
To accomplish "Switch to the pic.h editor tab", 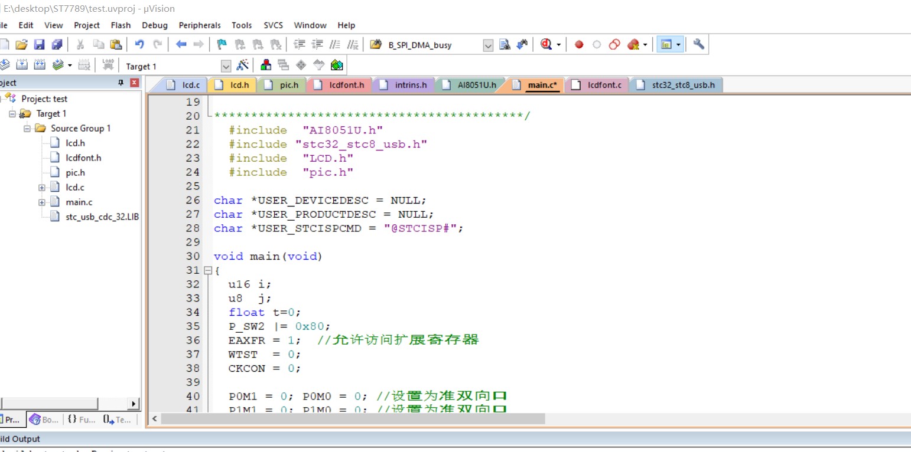I will point(282,85).
